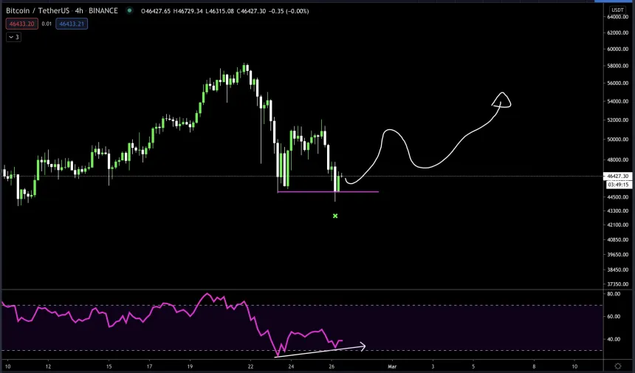
Task: Click the 22 date label on time axis
Action: (x=251, y=366)
